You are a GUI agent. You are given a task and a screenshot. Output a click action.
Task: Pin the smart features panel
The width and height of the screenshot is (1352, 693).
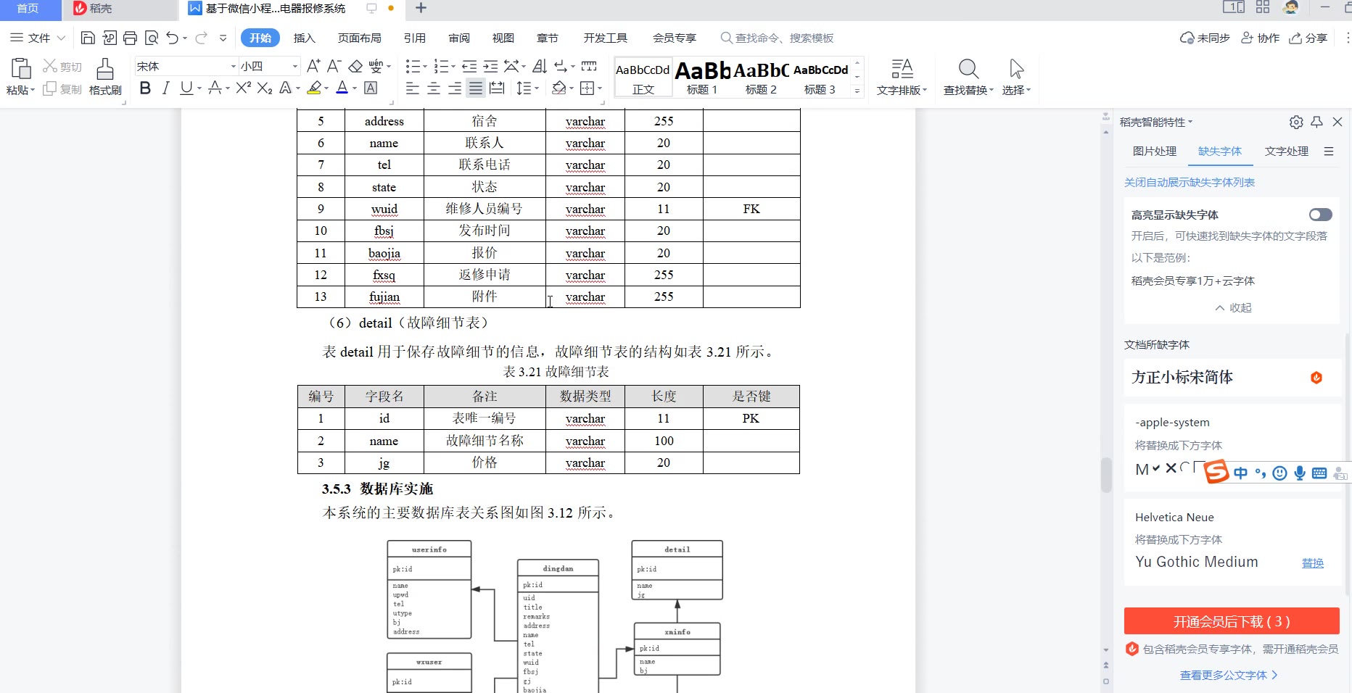click(1317, 122)
